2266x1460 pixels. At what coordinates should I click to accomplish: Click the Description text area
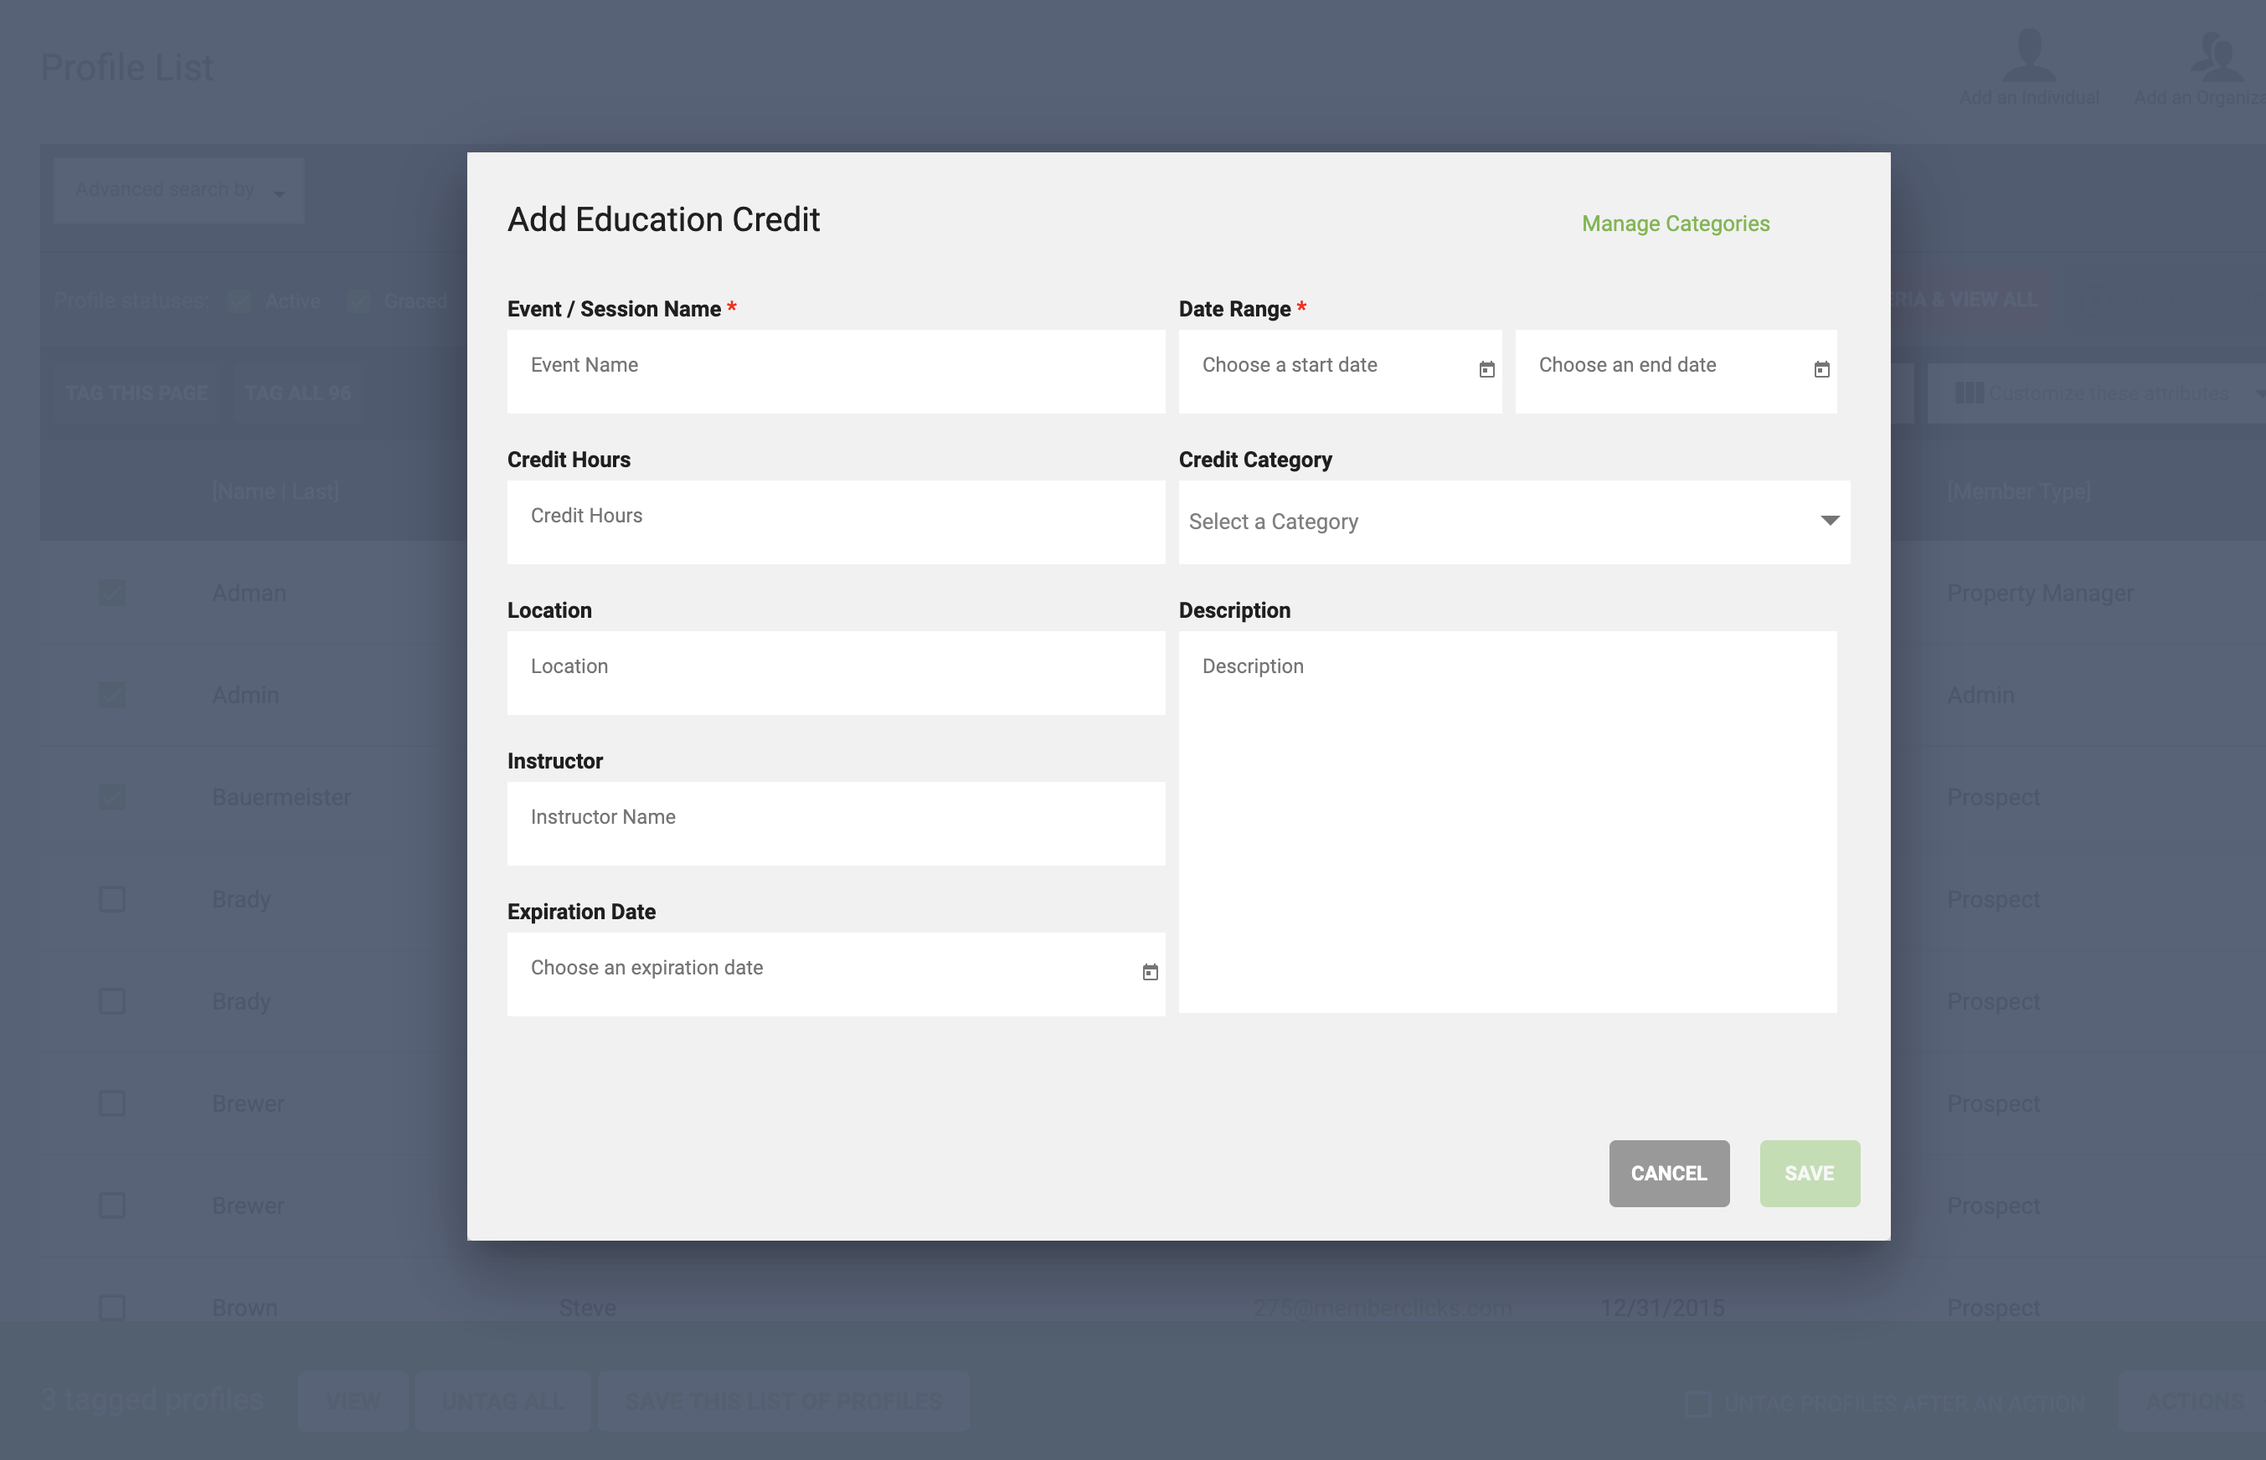click(x=1506, y=821)
